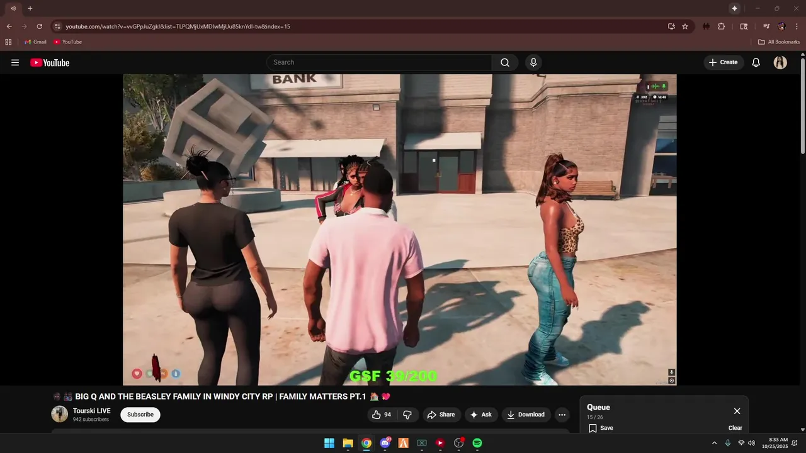Open Chrome profile avatar
The width and height of the screenshot is (806, 453).
point(781,26)
